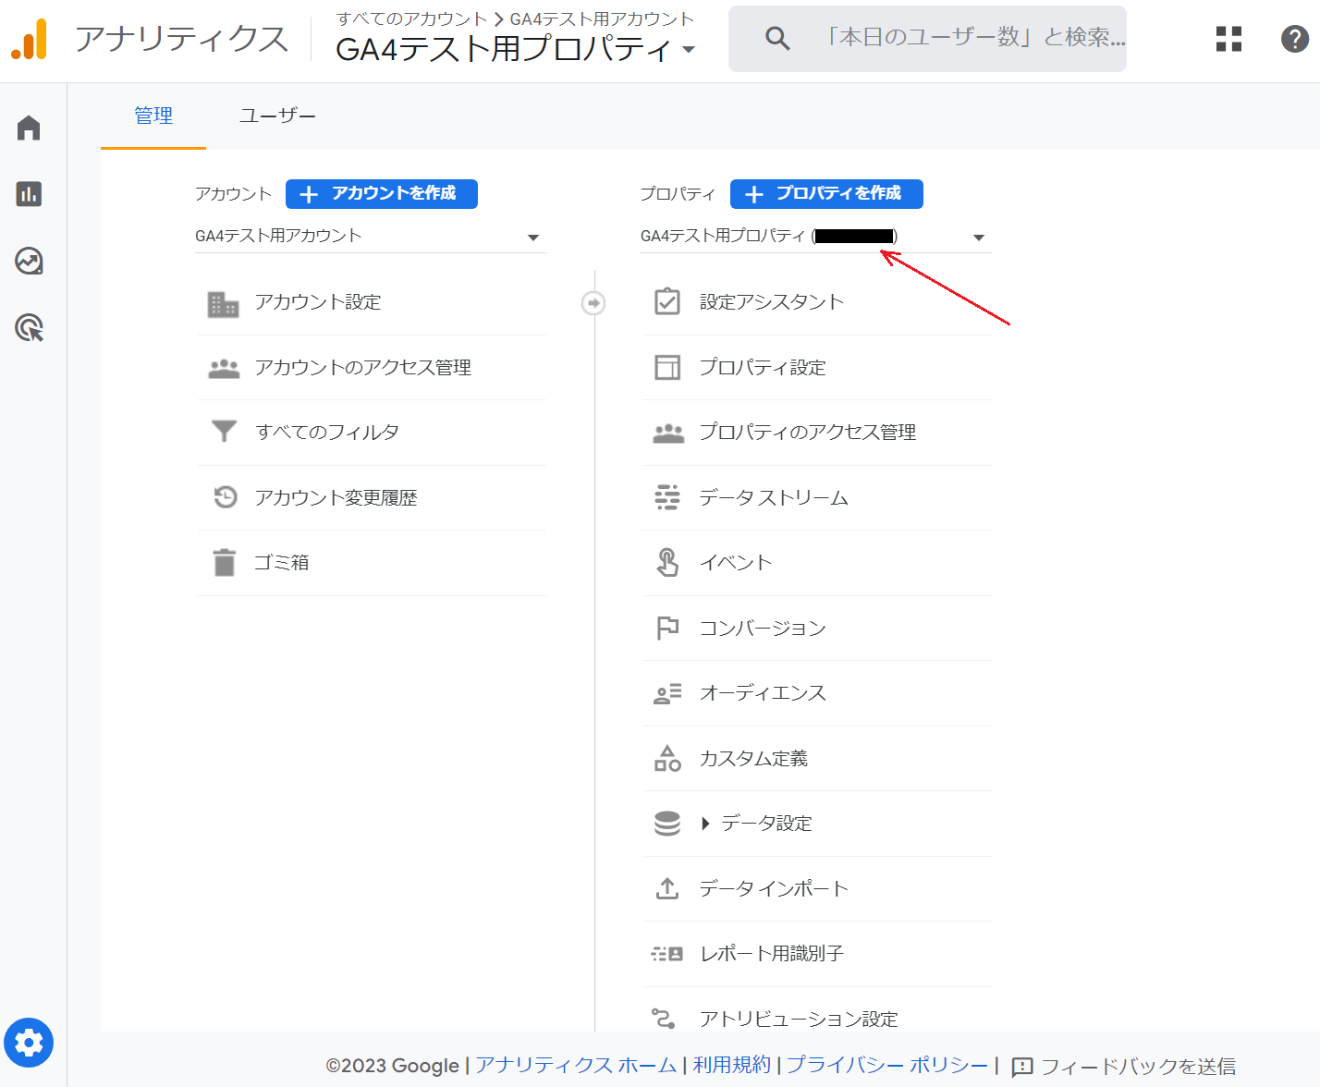Open the Advertising cursor icon

coord(30,328)
